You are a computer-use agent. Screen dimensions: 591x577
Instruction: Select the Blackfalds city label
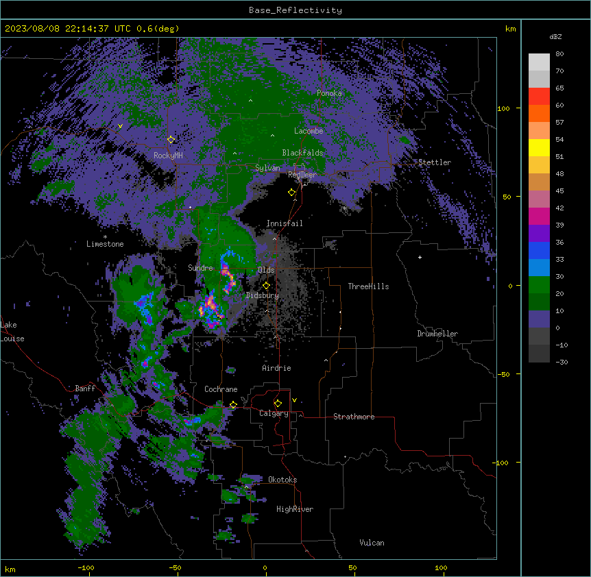(x=302, y=153)
